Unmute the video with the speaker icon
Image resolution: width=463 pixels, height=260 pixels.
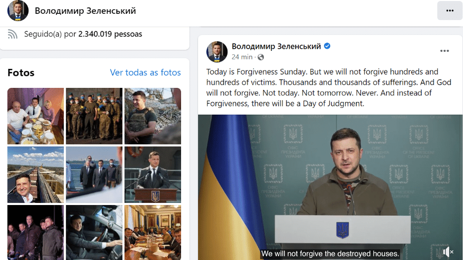tap(448, 252)
